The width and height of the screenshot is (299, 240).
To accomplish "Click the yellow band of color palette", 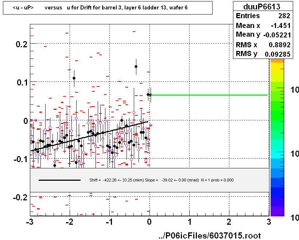I will [277, 67].
